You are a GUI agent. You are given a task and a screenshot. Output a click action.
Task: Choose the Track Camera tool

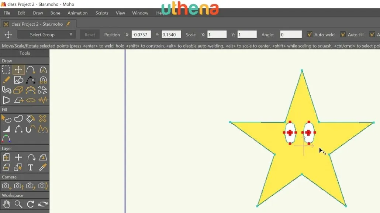[x=6, y=186]
